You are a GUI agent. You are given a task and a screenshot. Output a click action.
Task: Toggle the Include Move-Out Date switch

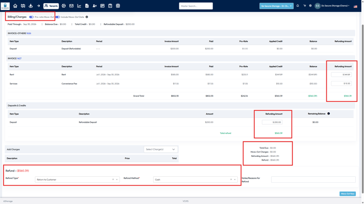(x=58, y=17)
